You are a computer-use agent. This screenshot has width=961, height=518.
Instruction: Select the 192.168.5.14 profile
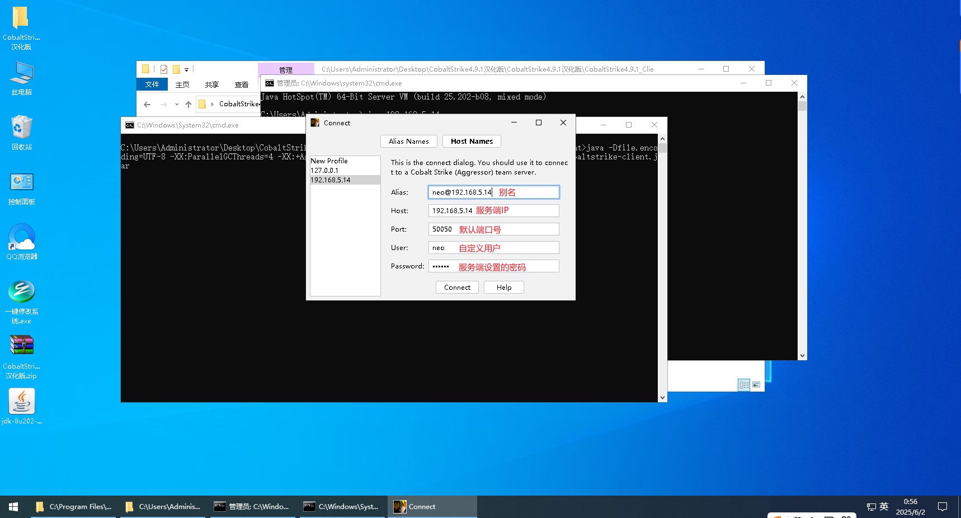tap(345, 180)
